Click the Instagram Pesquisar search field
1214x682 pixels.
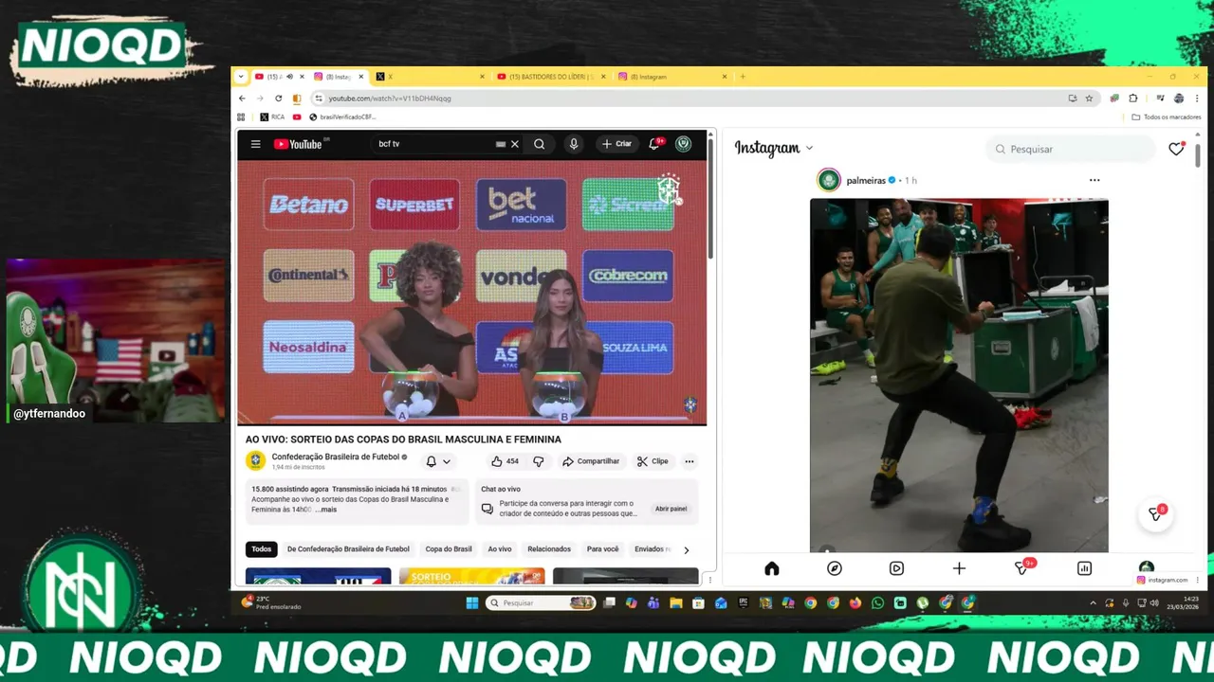[x=1072, y=149]
